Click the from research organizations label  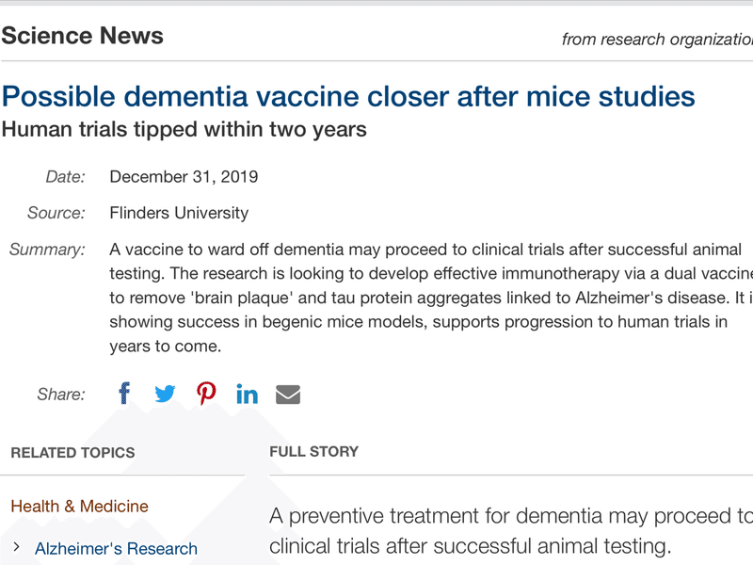(x=657, y=40)
